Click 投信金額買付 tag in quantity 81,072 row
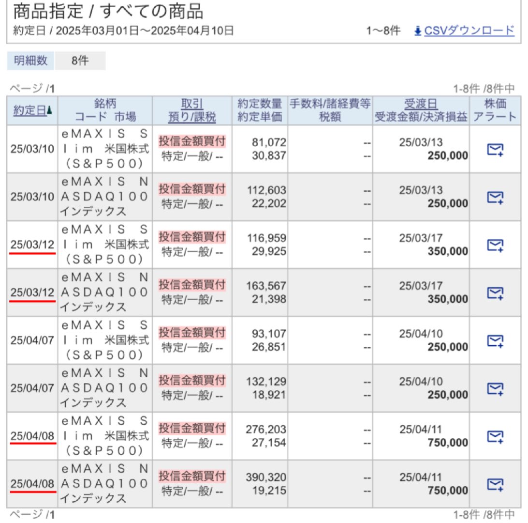Viewport: 528px width, 523px height. [192, 141]
